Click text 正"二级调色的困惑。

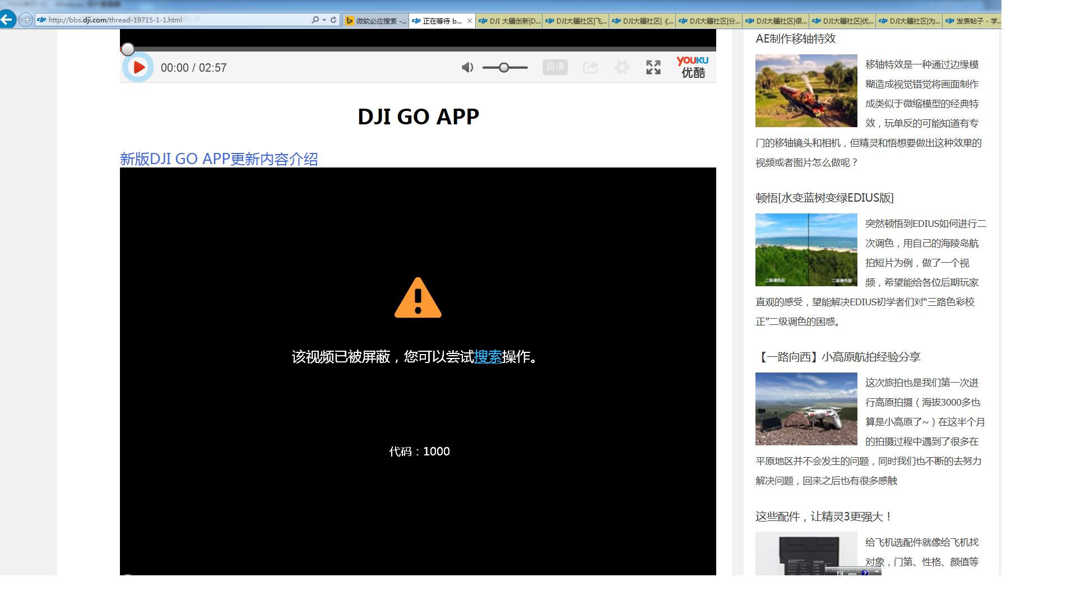[x=798, y=322]
